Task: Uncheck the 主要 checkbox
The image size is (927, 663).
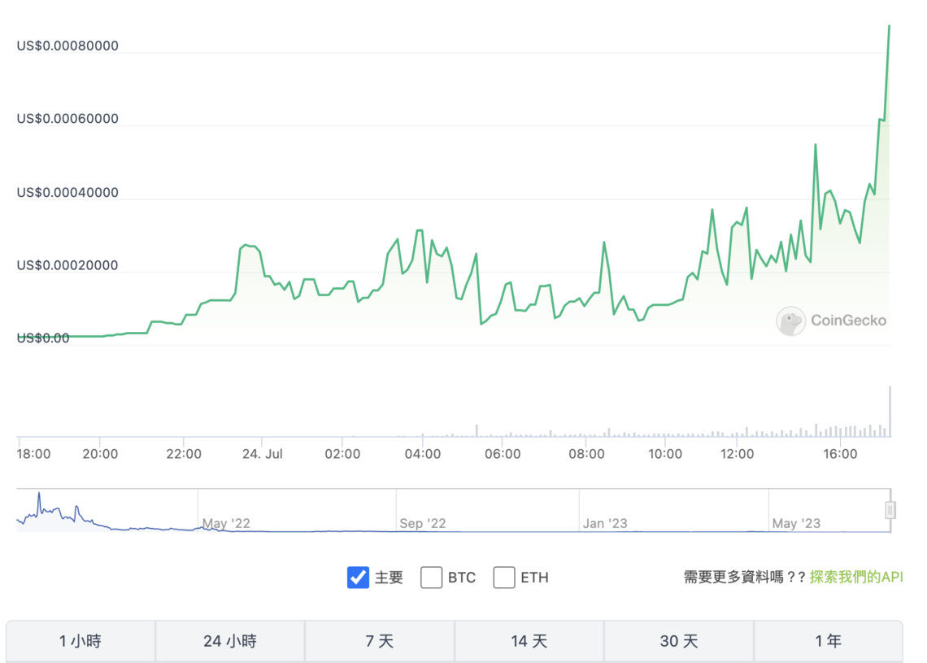Action: [x=358, y=578]
